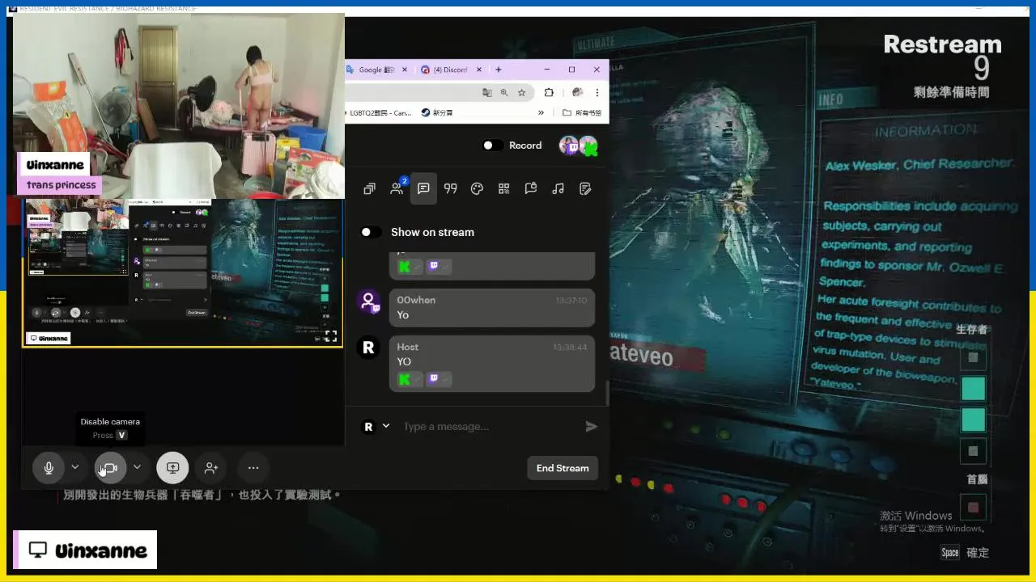Disable the camera with the camera button

(110, 467)
